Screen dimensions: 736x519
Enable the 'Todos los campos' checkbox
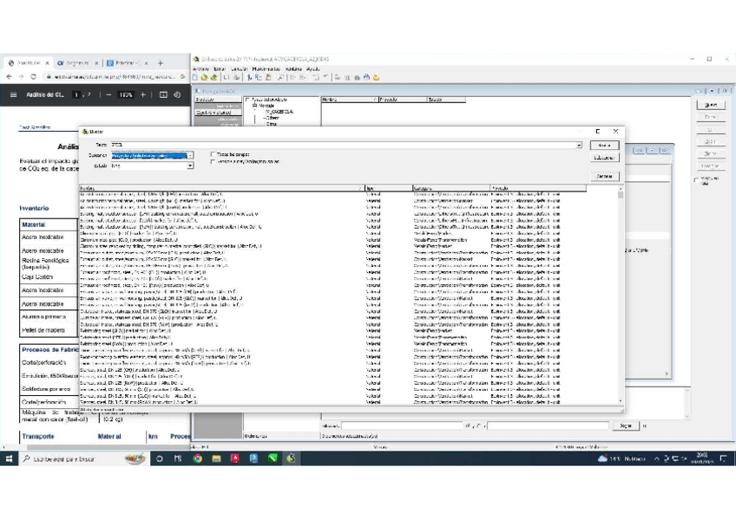coord(214,154)
